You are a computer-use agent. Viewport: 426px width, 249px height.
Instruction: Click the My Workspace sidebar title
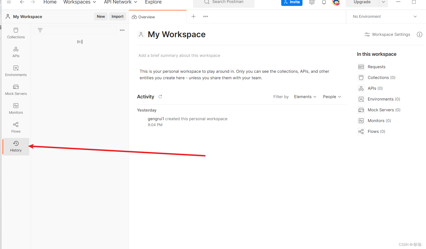[28, 17]
